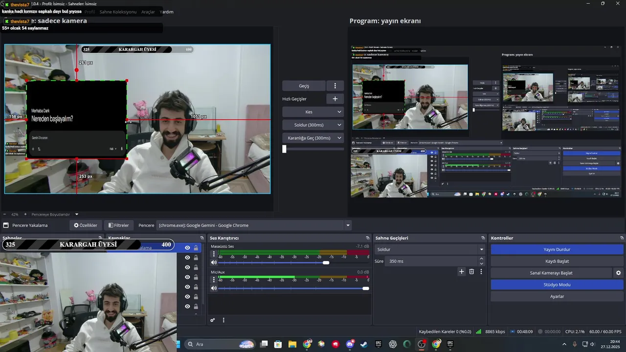Screen dimensions: 626x352
Task: Click the Masaüstü Ses volume slider handle
Action: tap(326, 263)
